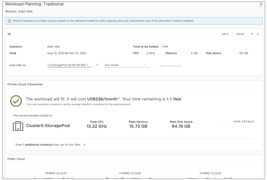Expand the additional clusters chevron

coord(84,144)
